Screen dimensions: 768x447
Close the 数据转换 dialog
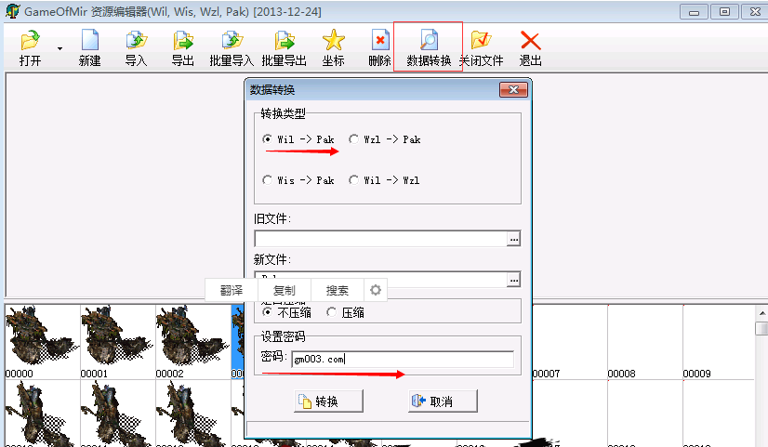(x=513, y=89)
